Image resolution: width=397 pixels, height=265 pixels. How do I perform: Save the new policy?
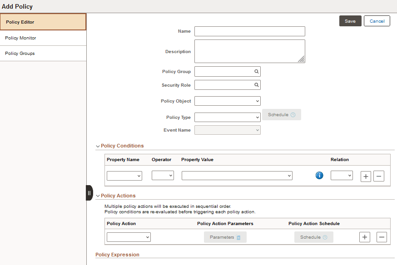click(350, 21)
